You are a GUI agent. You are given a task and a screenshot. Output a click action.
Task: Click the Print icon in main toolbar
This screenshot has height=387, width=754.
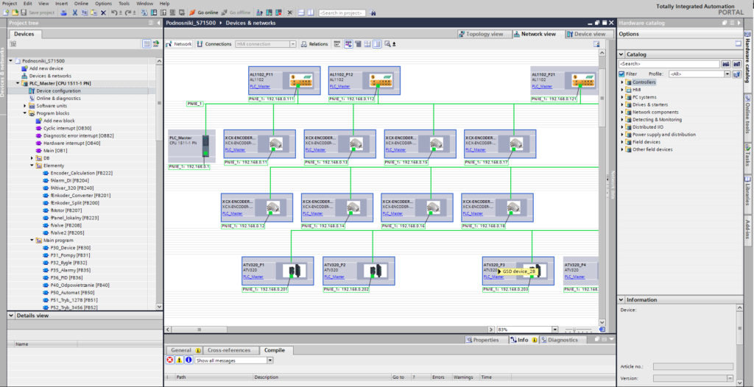coord(63,13)
